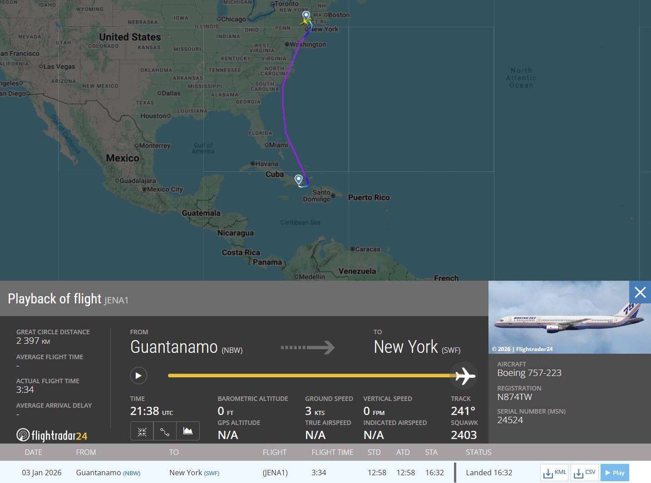Click the yellow playback progress bar
Screen dimensions: 651x483
coord(309,376)
